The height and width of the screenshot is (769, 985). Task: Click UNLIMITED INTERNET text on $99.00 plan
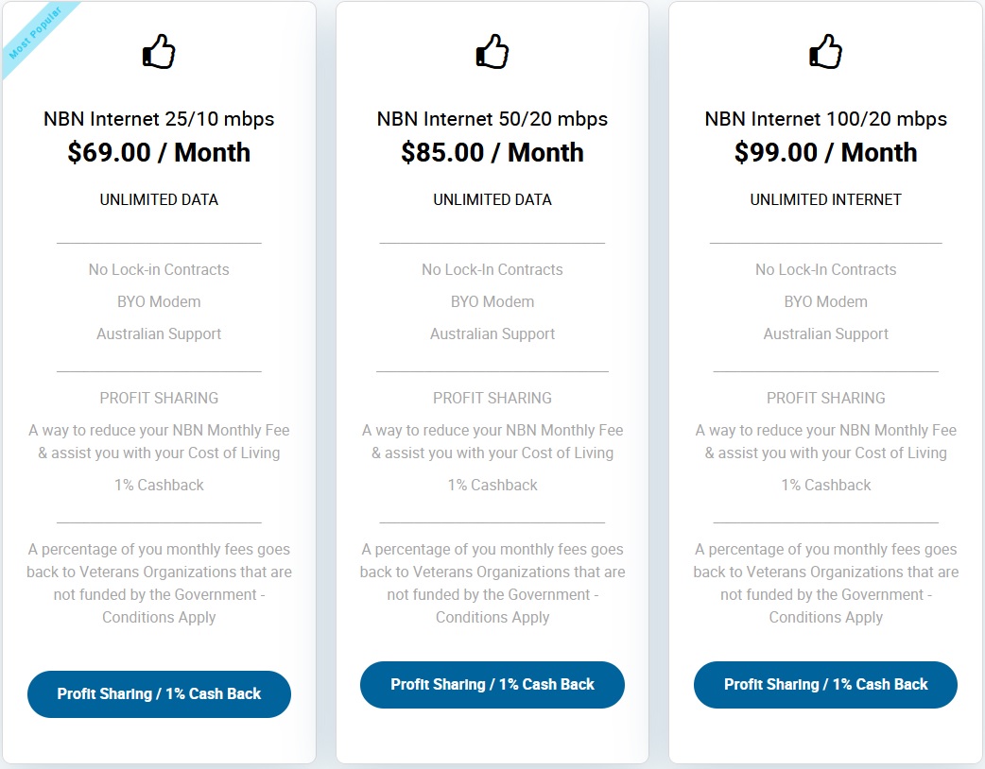[825, 200]
